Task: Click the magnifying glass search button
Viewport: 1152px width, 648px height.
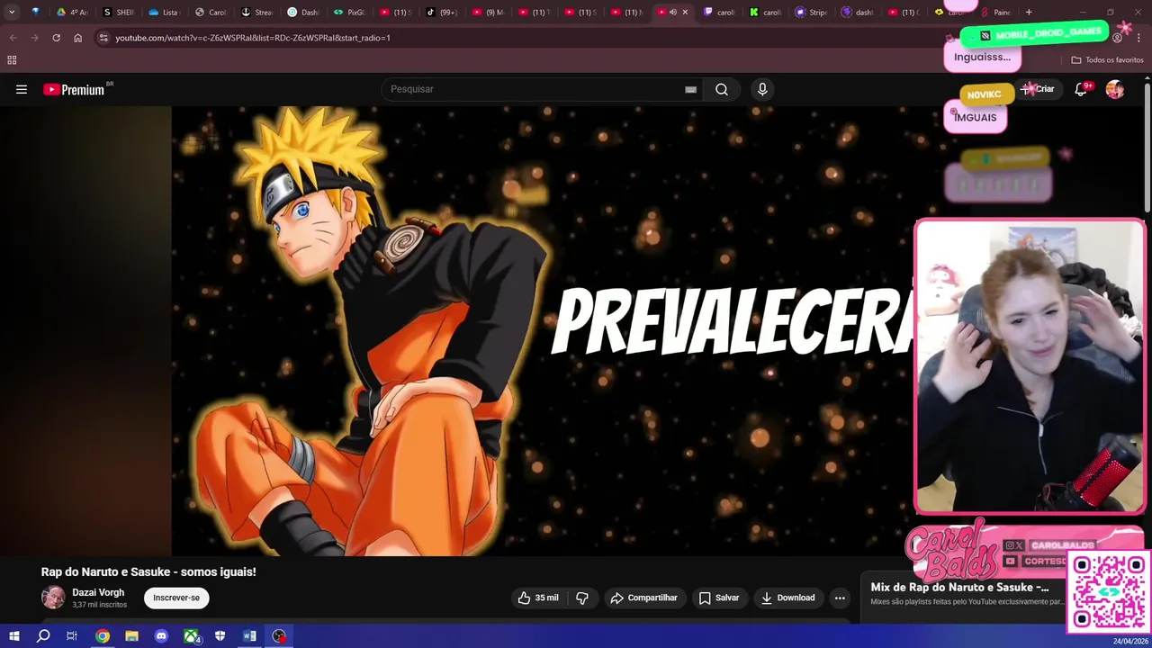Action: pos(722,89)
